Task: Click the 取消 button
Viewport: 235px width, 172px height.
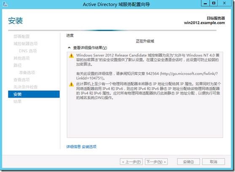Action: tap(213, 161)
